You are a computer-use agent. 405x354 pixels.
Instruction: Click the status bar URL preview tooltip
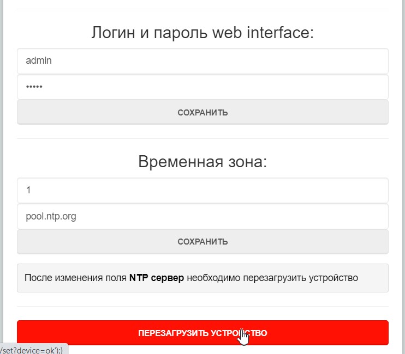33,349
